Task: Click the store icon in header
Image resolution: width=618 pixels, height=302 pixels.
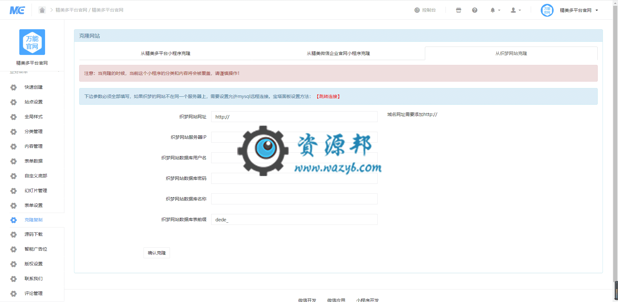Action: 459,10
